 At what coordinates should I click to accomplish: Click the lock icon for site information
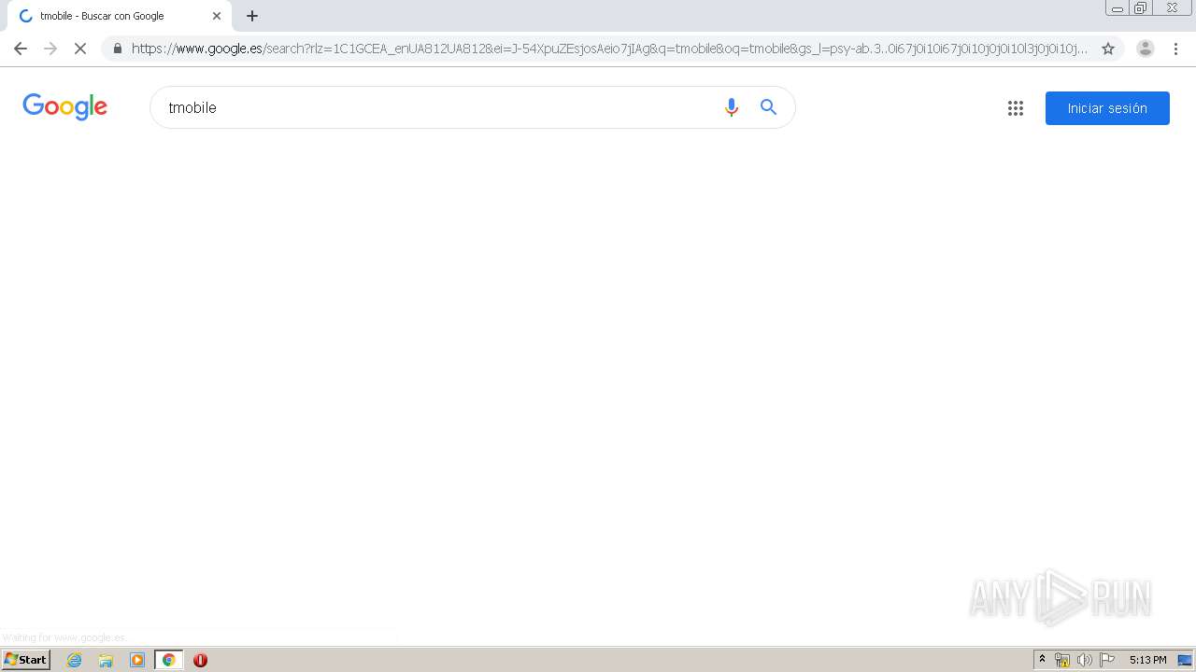pos(118,49)
